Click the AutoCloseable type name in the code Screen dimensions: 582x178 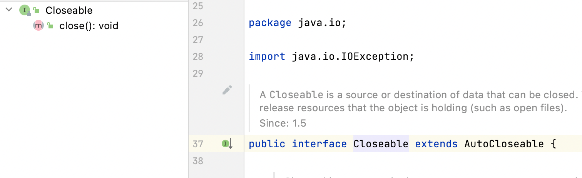click(x=504, y=144)
